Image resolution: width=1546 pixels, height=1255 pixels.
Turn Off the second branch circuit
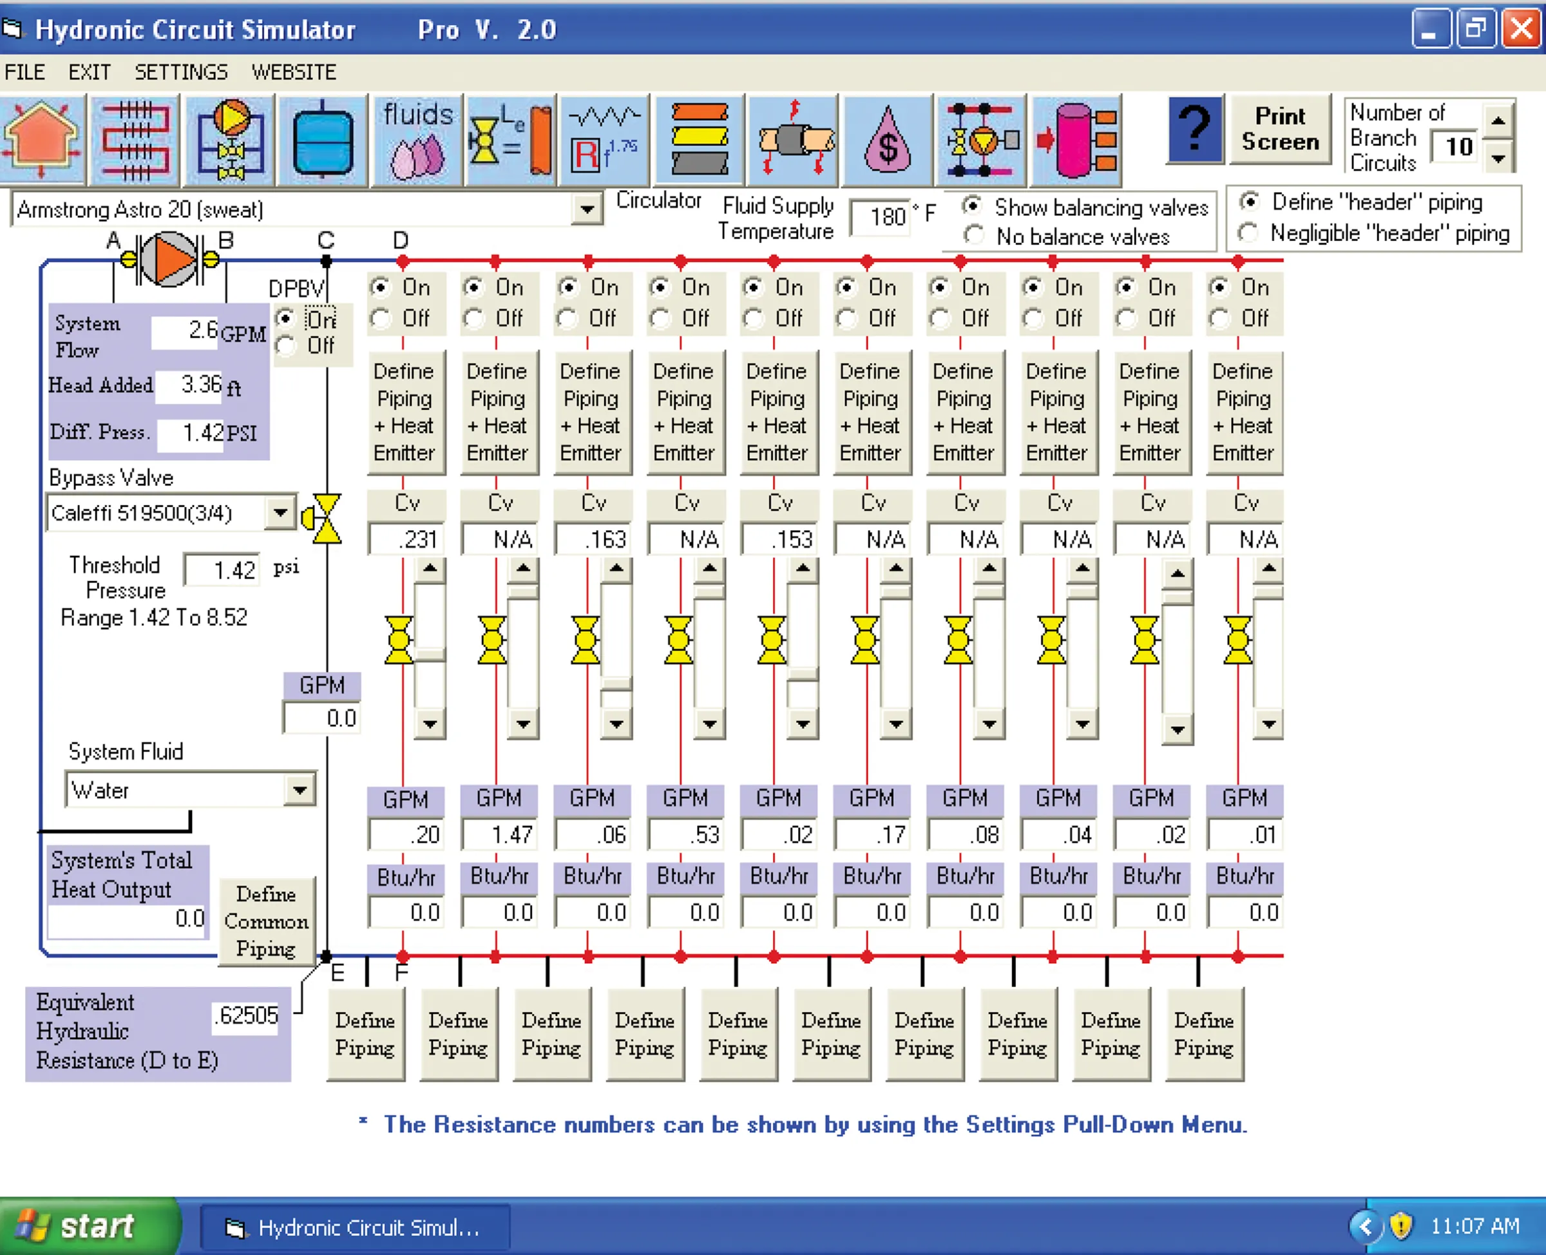(475, 318)
